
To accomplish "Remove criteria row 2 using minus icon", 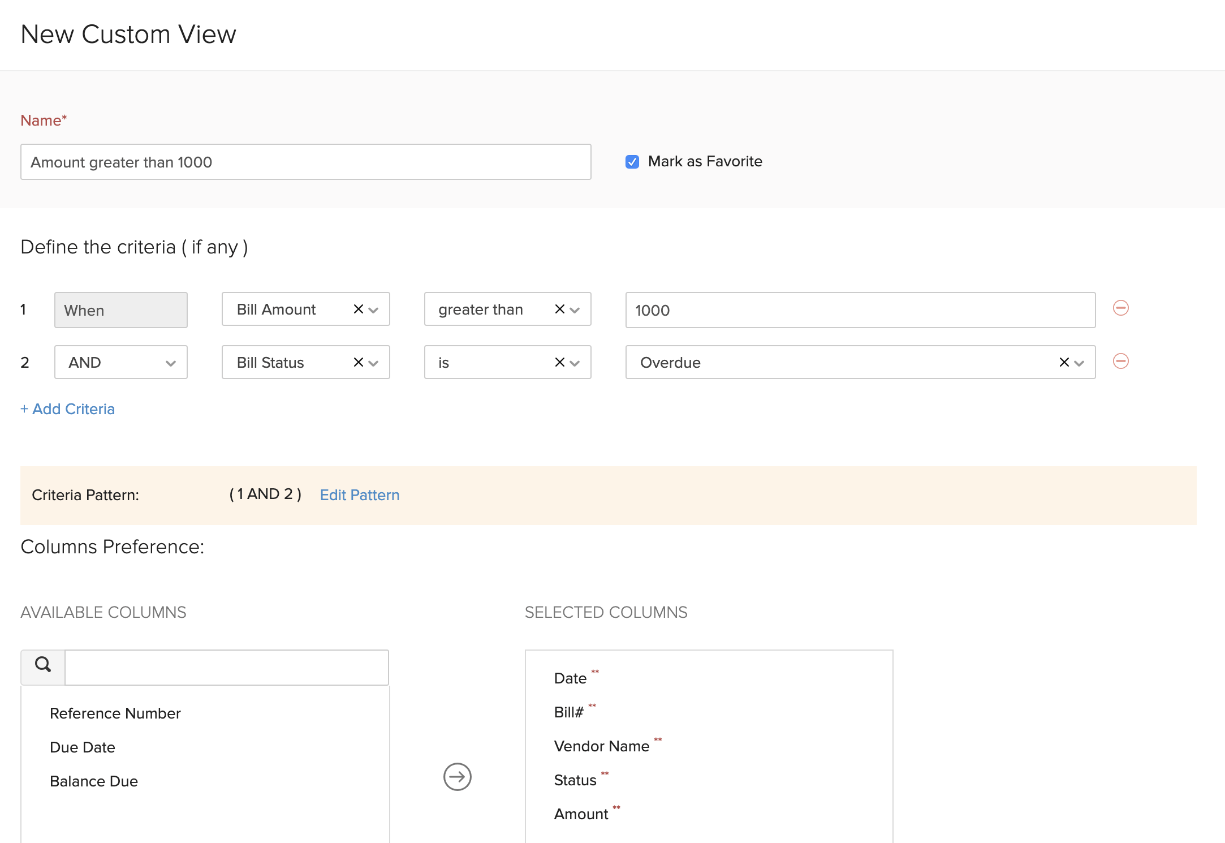I will click(x=1120, y=362).
